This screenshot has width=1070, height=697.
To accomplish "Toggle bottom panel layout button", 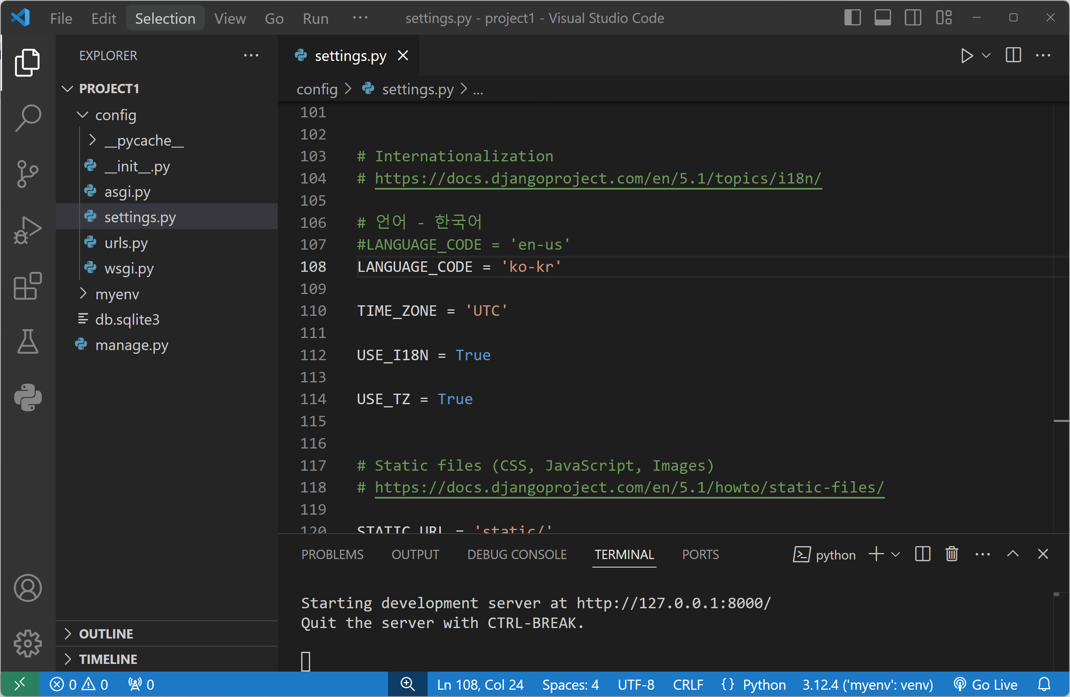I will point(883,18).
